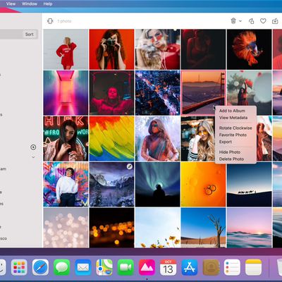Viewport: 282px width, 282px height.
Task: Select the photo of woman holding camera
Action: [111, 49]
